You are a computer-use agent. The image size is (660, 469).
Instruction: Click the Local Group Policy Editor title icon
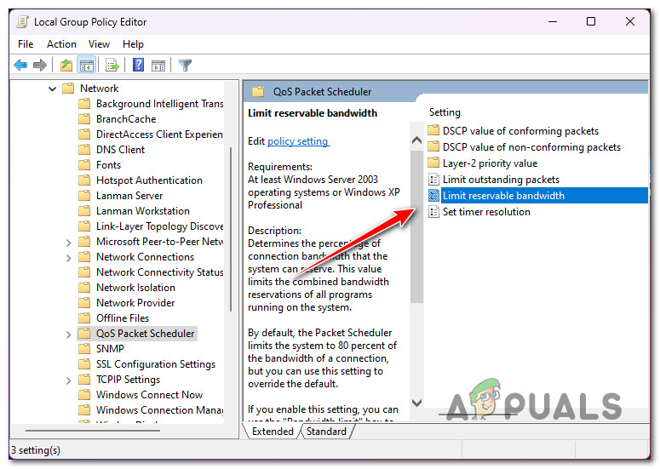22,22
